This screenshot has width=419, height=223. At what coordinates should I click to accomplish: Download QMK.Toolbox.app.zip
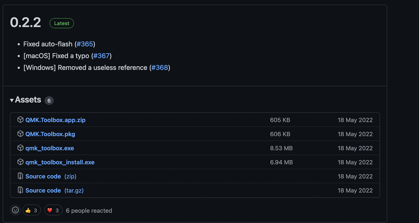coord(55,120)
